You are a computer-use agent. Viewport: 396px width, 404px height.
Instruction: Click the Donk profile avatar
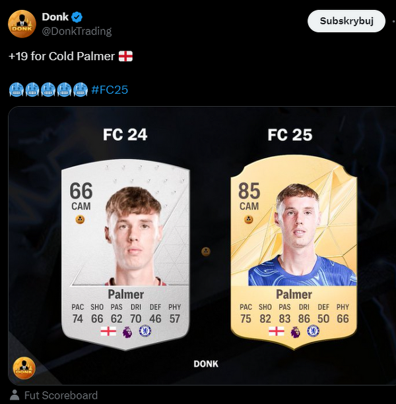pos(22,24)
